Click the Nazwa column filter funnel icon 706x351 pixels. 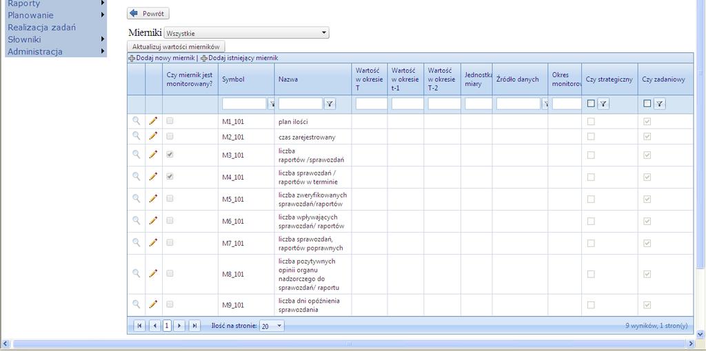(330, 104)
